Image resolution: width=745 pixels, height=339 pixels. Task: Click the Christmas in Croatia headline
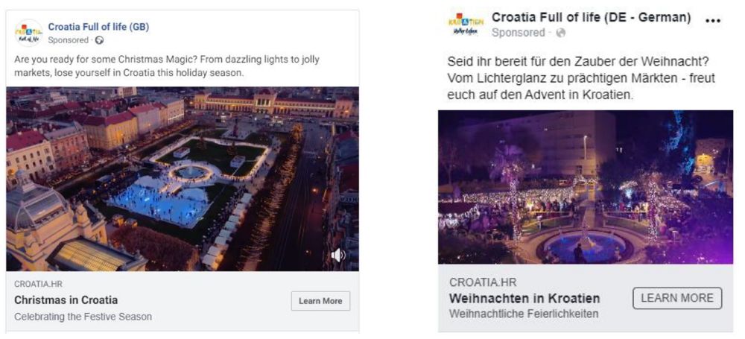[66, 300]
